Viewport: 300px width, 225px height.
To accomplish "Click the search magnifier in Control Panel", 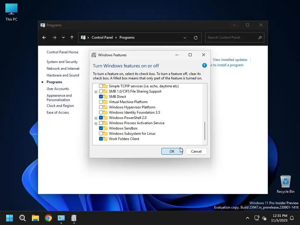I will click(x=260, y=37).
